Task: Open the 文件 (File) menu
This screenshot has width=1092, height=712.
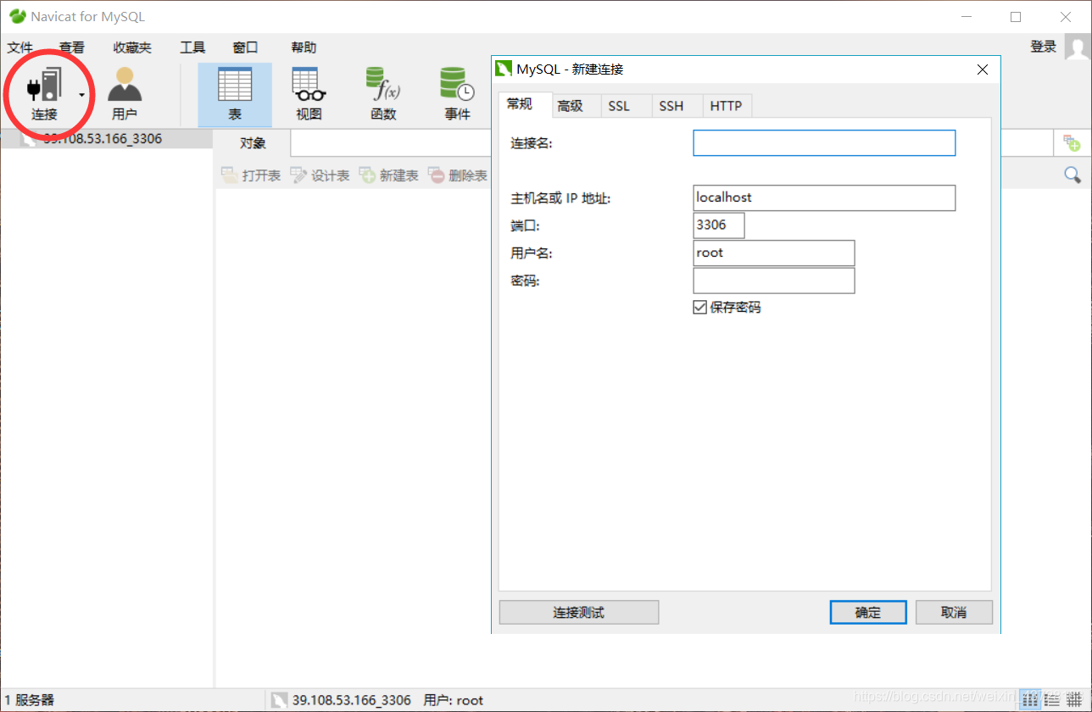Action: point(19,47)
